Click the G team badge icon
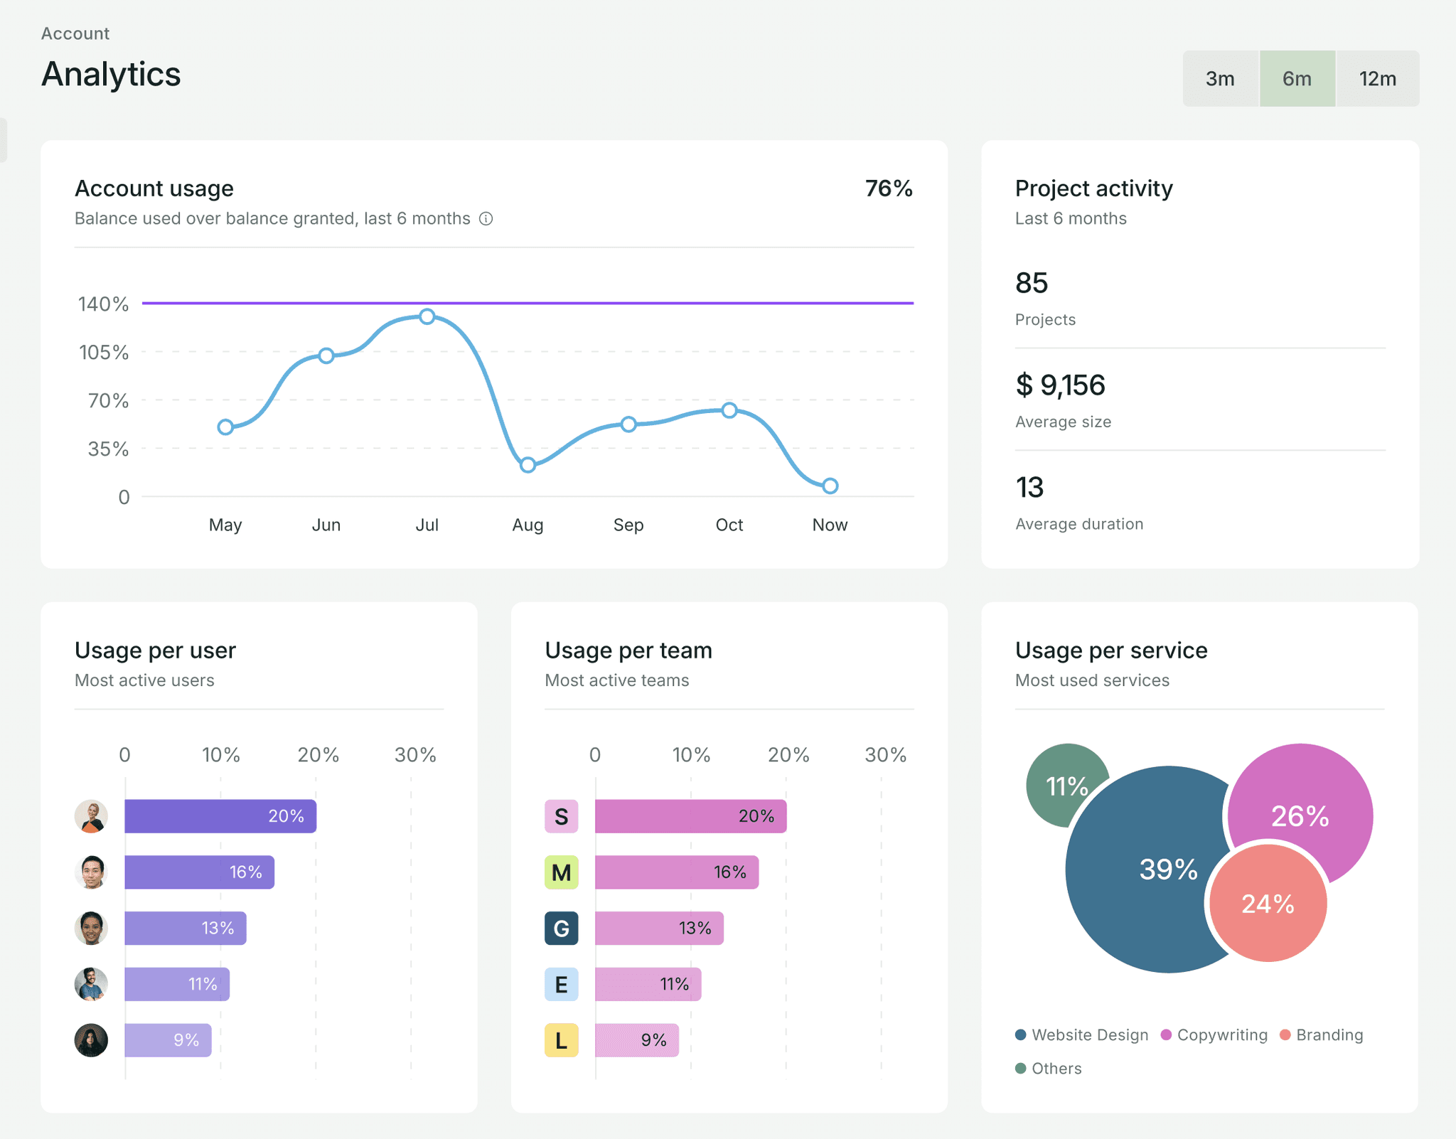This screenshot has width=1456, height=1139. [561, 929]
